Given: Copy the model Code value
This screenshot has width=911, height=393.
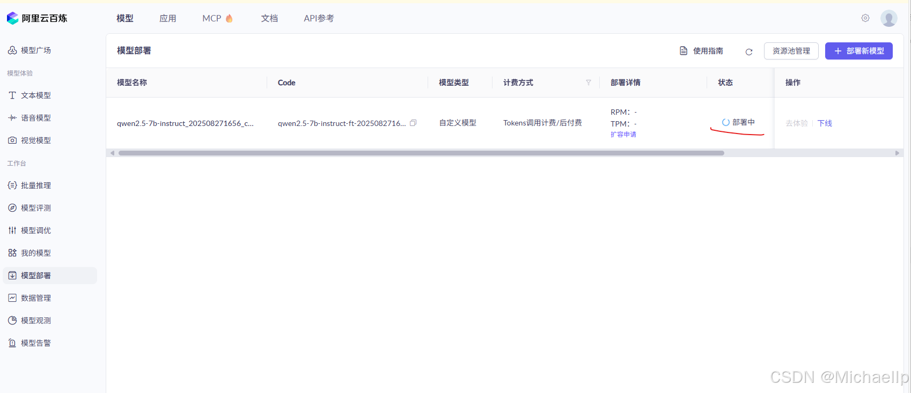Looking at the screenshot, I should pos(413,123).
